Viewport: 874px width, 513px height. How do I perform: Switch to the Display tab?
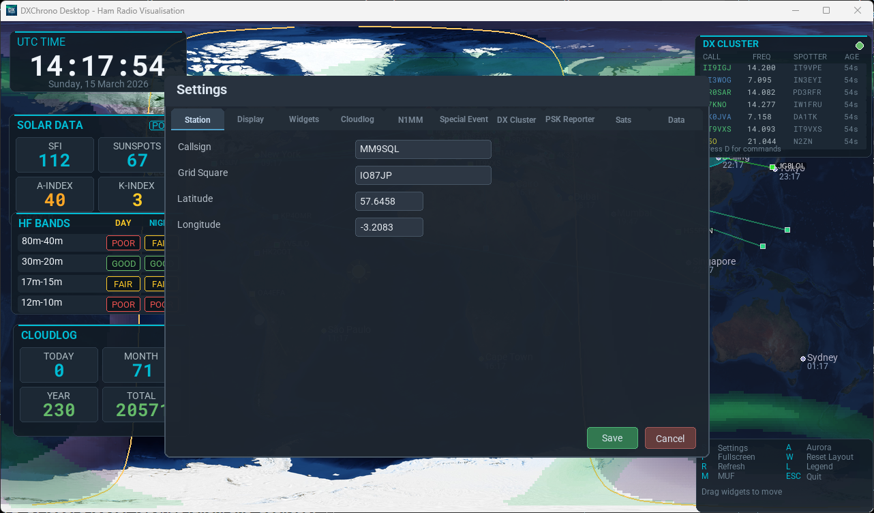tap(251, 119)
